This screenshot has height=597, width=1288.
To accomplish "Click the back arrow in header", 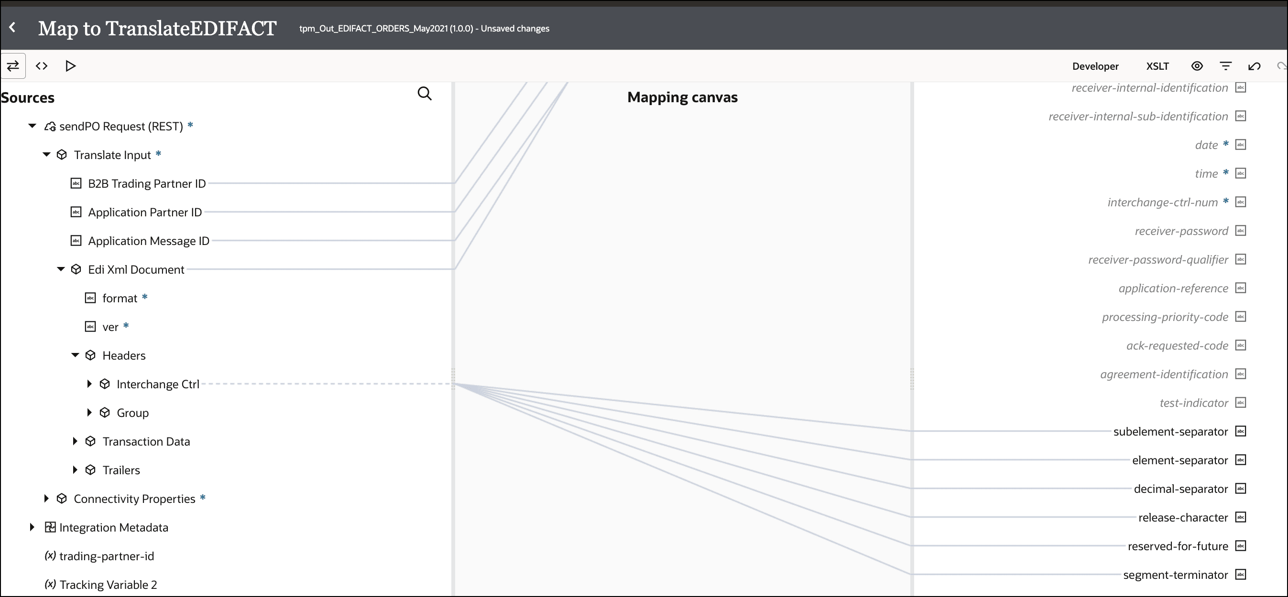I will tap(12, 28).
